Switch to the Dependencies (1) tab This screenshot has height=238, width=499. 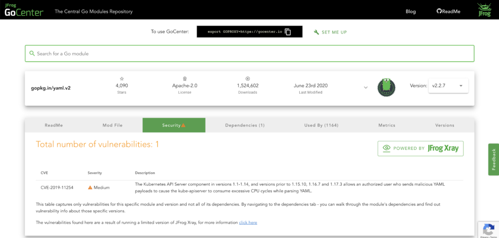pos(245,125)
